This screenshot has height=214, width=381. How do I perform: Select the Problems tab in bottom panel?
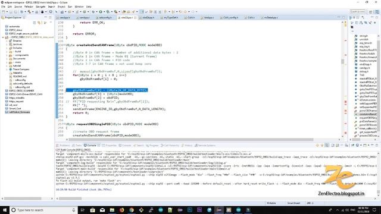click(63, 145)
